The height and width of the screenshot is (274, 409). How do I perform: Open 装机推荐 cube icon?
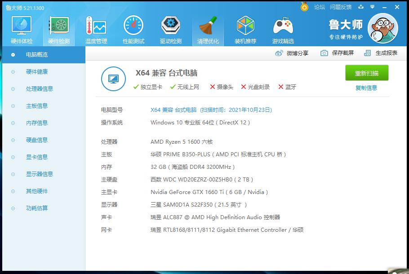(x=245, y=30)
